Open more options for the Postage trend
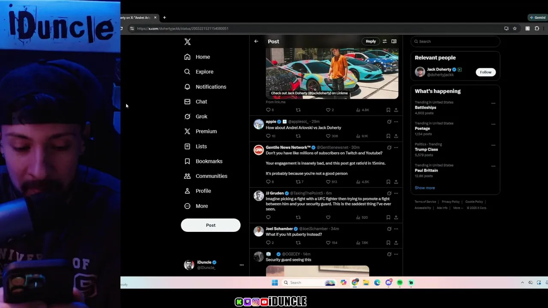The width and height of the screenshot is (548, 308). (x=493, y=124)
